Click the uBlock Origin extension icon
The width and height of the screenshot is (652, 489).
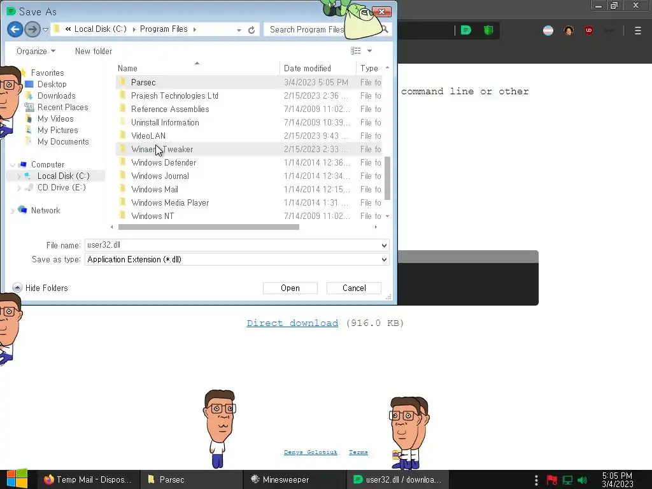[588, 31]
